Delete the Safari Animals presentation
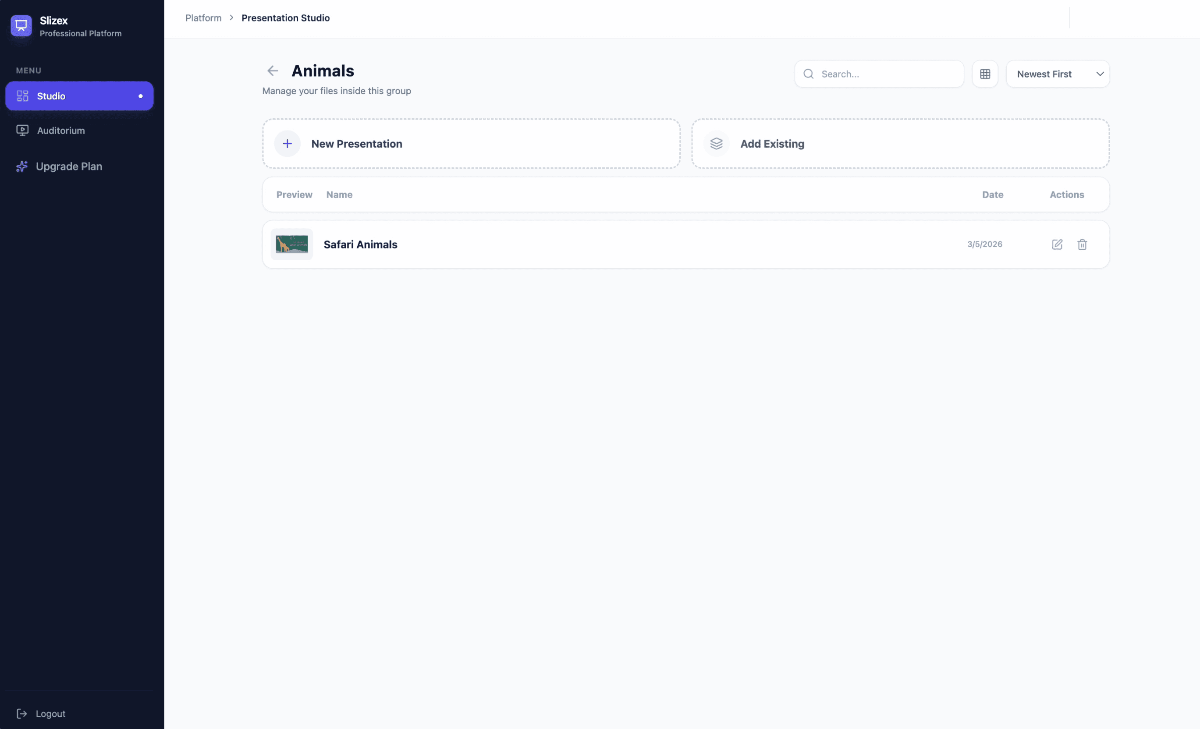 [1082, 244]
